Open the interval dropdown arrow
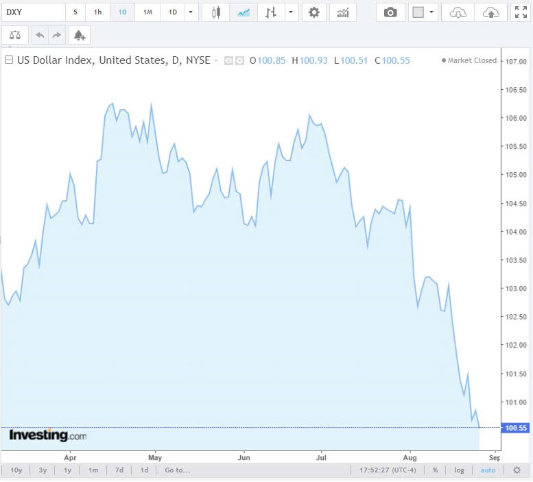Viewport: 533px width, 482px height. pos(191,12)
